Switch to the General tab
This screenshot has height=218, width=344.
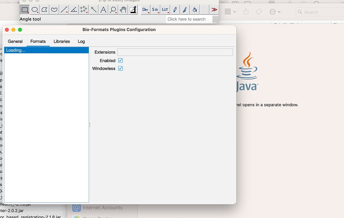(x=15, y=41)
